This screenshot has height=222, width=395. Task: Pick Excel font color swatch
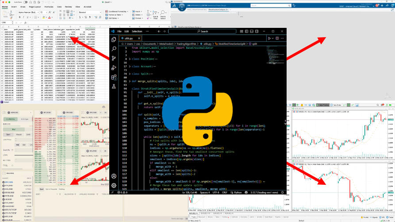coord(50,17)
